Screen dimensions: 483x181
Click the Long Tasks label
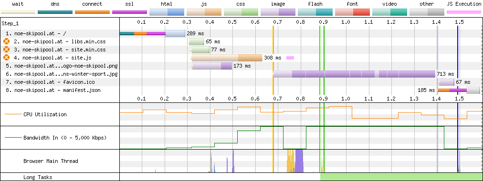38,177
